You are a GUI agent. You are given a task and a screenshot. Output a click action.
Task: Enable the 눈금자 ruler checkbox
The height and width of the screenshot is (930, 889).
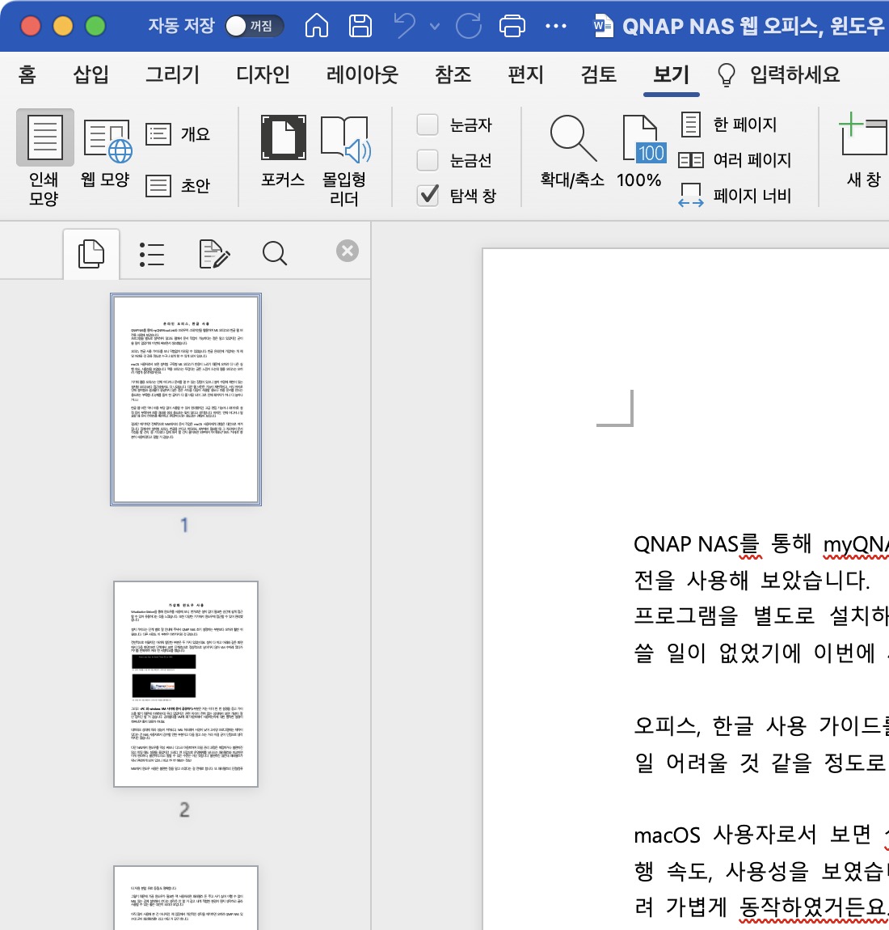pos(428,125)
